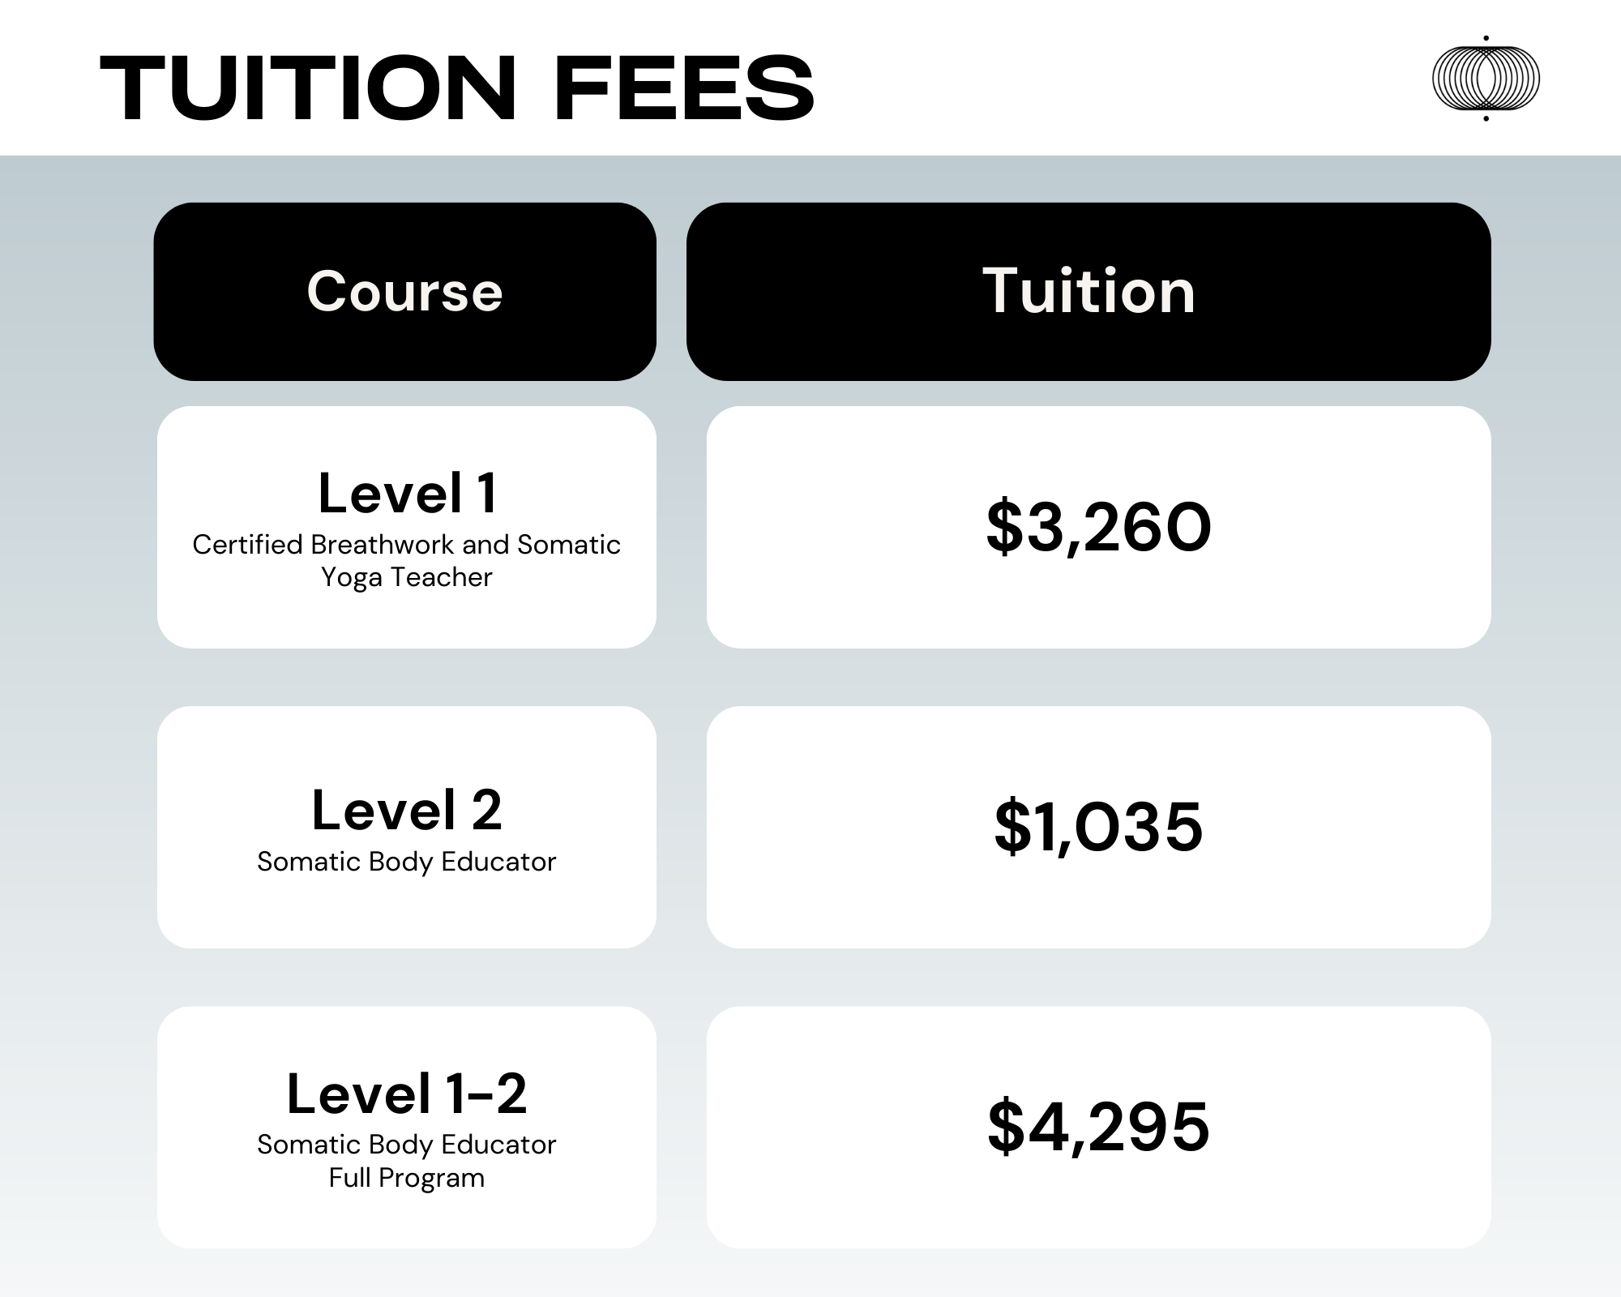Click the Course column header
The image size is (1621, 1297).
click(x=405, y=291)
